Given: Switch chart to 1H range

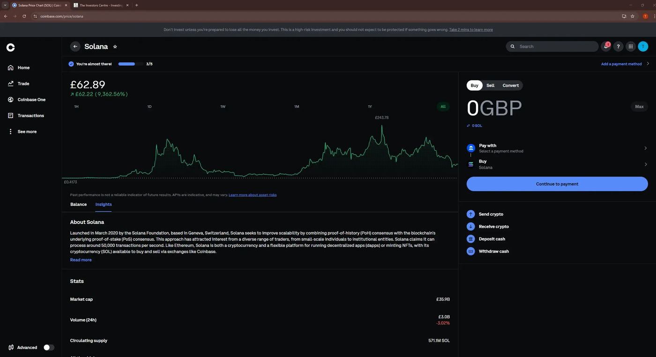Looking at the screenshot, I should click(x=76, y=107).
